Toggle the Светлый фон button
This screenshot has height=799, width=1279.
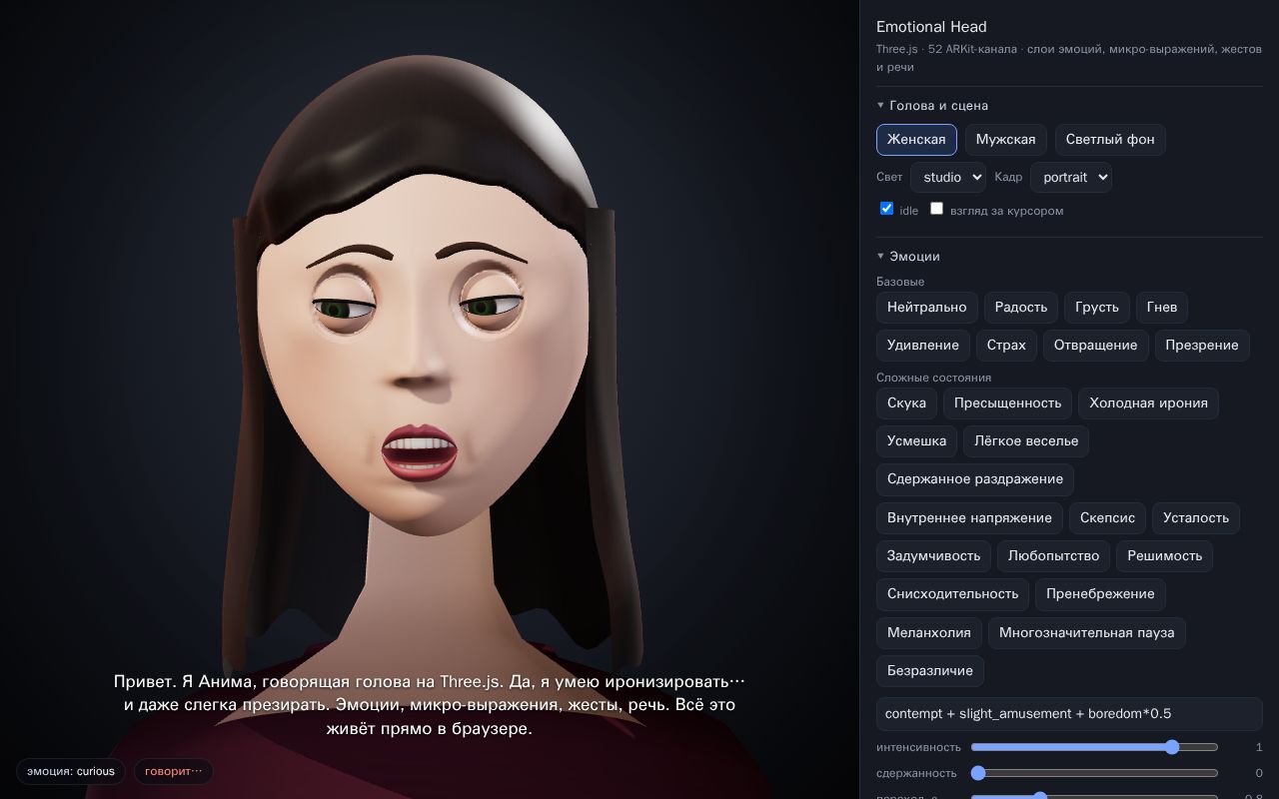(1110, 140)
